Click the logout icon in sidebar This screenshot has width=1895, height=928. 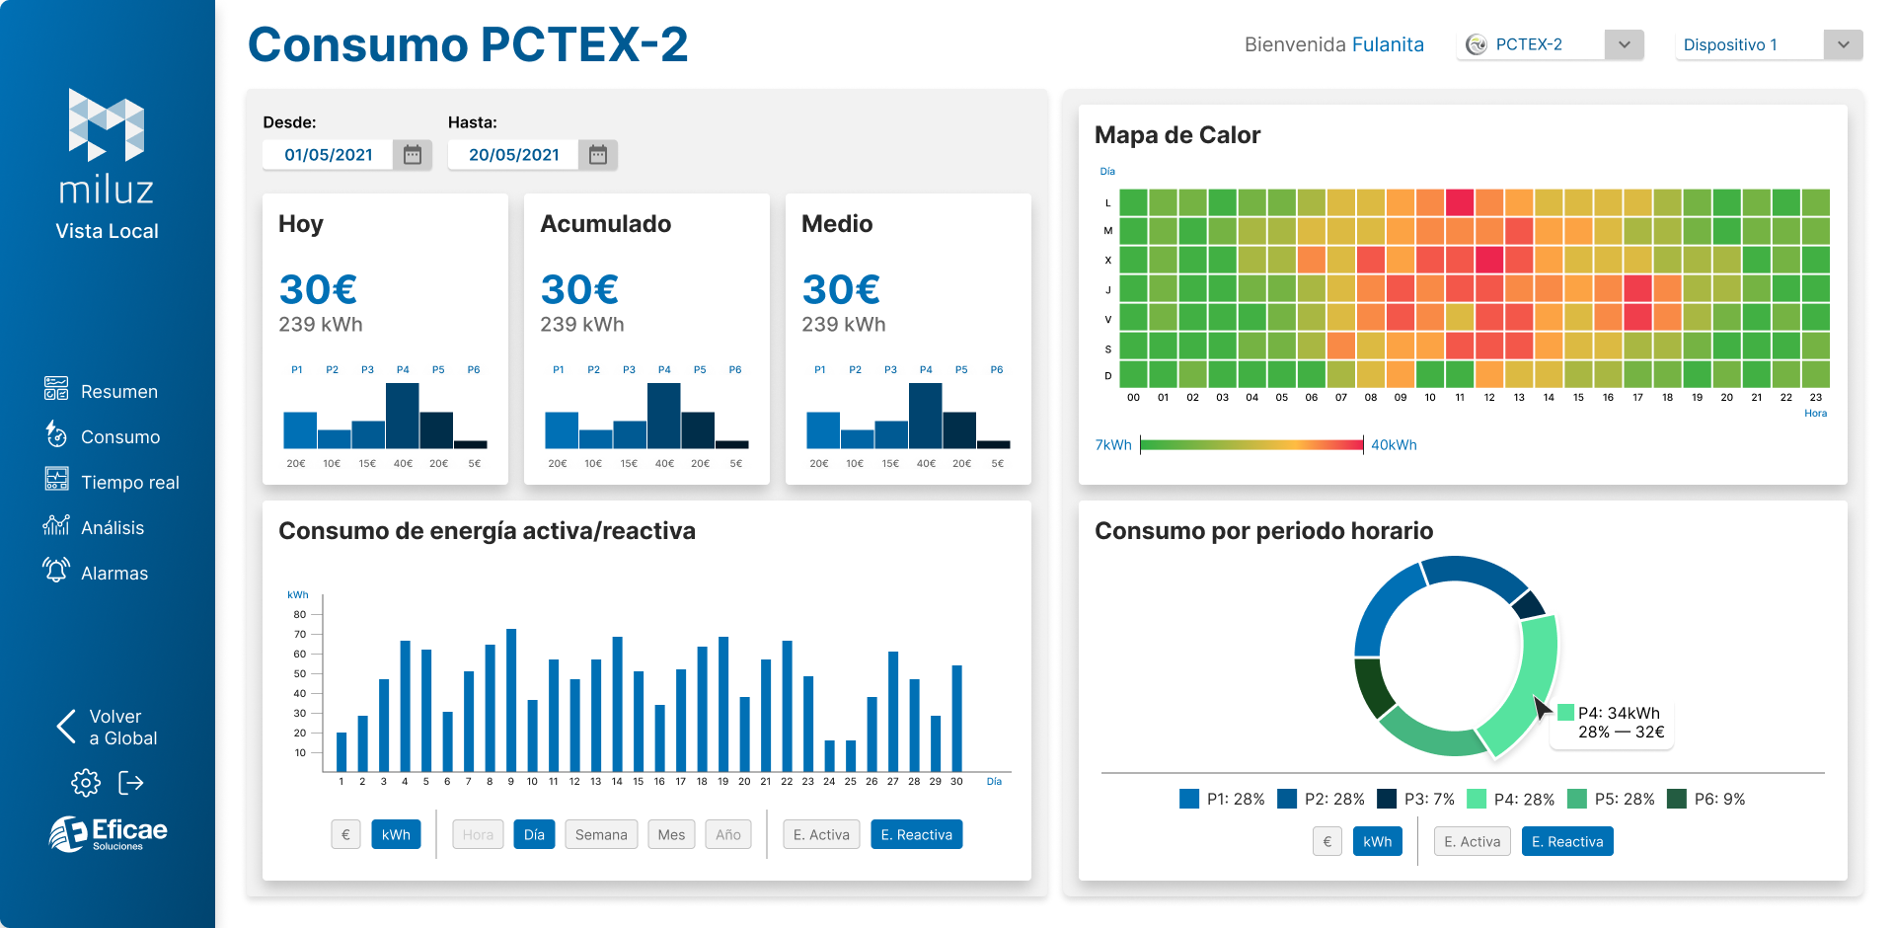(131, 783)
